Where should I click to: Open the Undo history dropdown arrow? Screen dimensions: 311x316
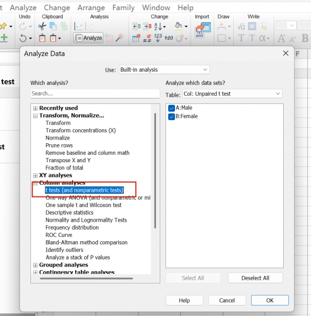click(30, 38)
